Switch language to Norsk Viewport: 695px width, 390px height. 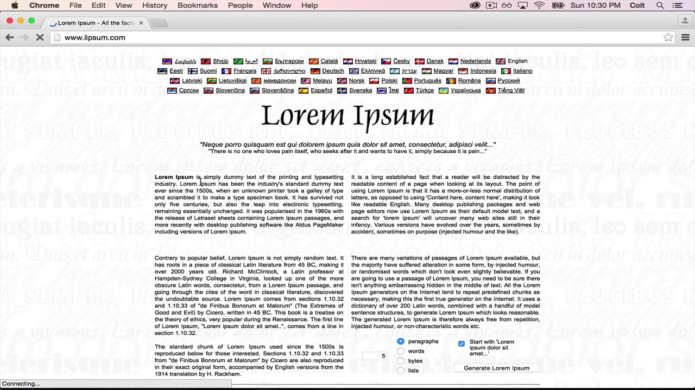point(357,81)
